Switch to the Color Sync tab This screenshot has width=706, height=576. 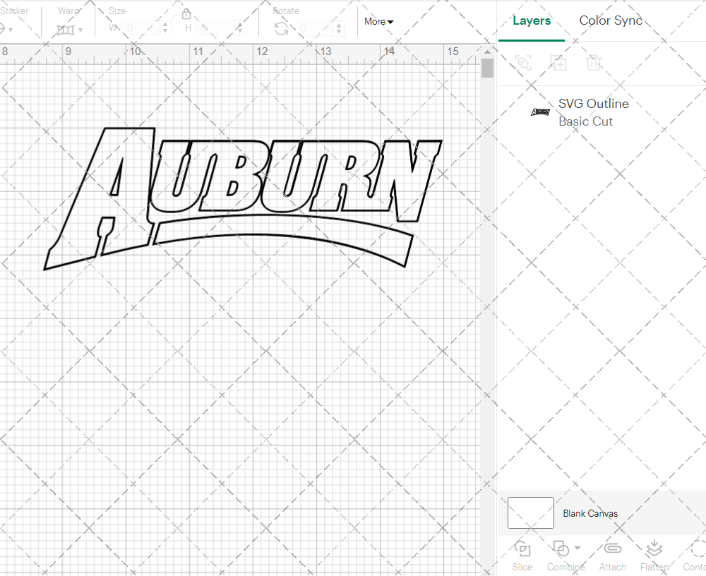tap(611, 20)
